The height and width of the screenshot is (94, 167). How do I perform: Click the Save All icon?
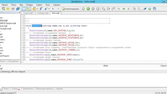coord(18,9)
